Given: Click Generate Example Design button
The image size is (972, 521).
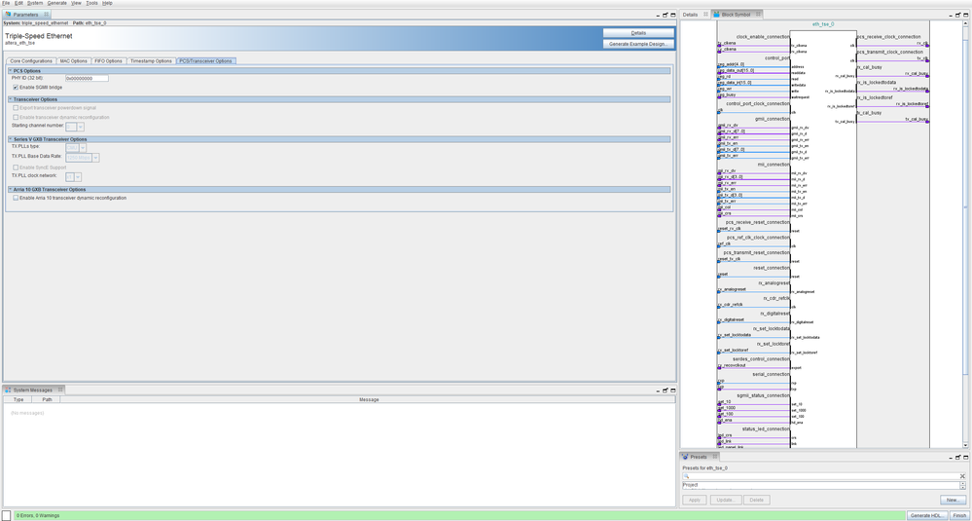Looking at the screenshot, I should (x=638, y=44).
